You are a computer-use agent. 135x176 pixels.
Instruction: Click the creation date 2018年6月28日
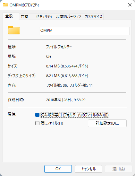coord(66,100)
